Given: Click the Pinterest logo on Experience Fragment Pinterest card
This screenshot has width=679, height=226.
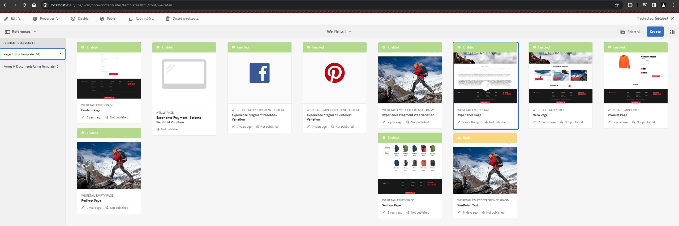Looking at the screenshot, I should [334, 73].
